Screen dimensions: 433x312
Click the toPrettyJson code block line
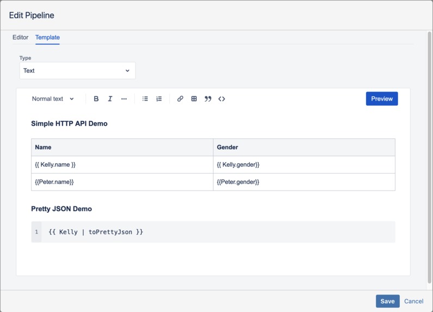(x=96, y=232)
